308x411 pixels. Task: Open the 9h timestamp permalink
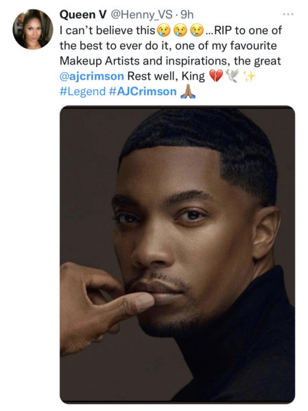point(187,14)
